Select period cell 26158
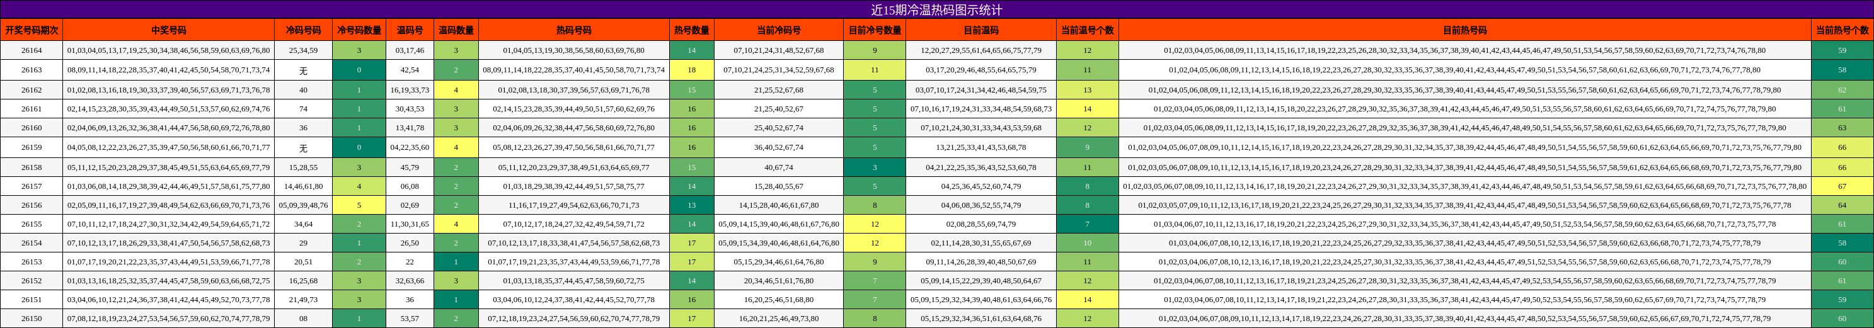The height and width of the screenshot is (328, 1874). click(x=32, y=167)
